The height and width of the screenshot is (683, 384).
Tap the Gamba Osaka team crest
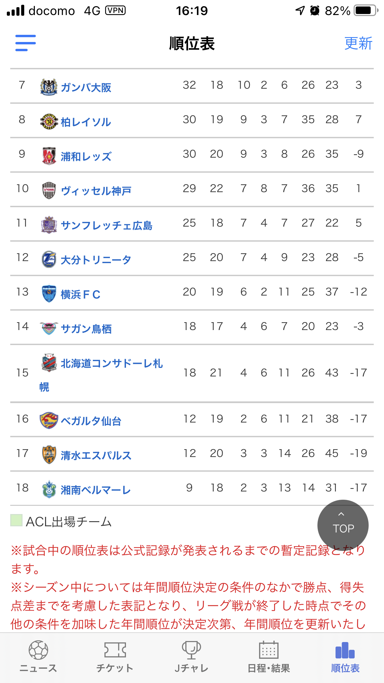point(49,87)
